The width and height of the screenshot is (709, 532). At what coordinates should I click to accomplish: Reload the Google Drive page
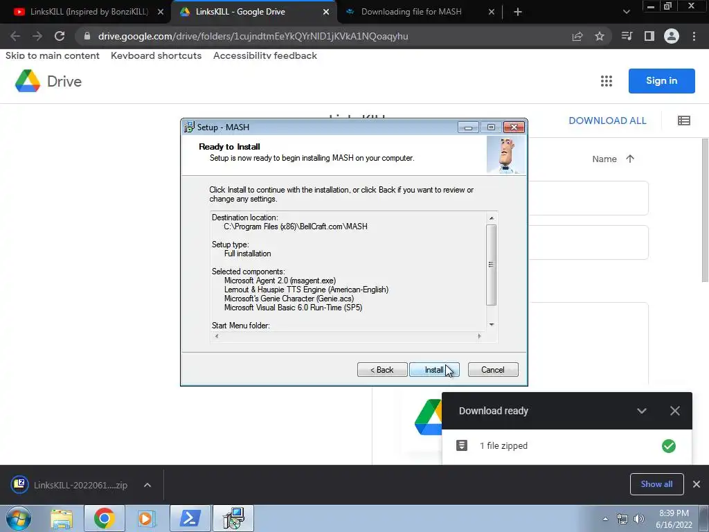coord(60,36)
